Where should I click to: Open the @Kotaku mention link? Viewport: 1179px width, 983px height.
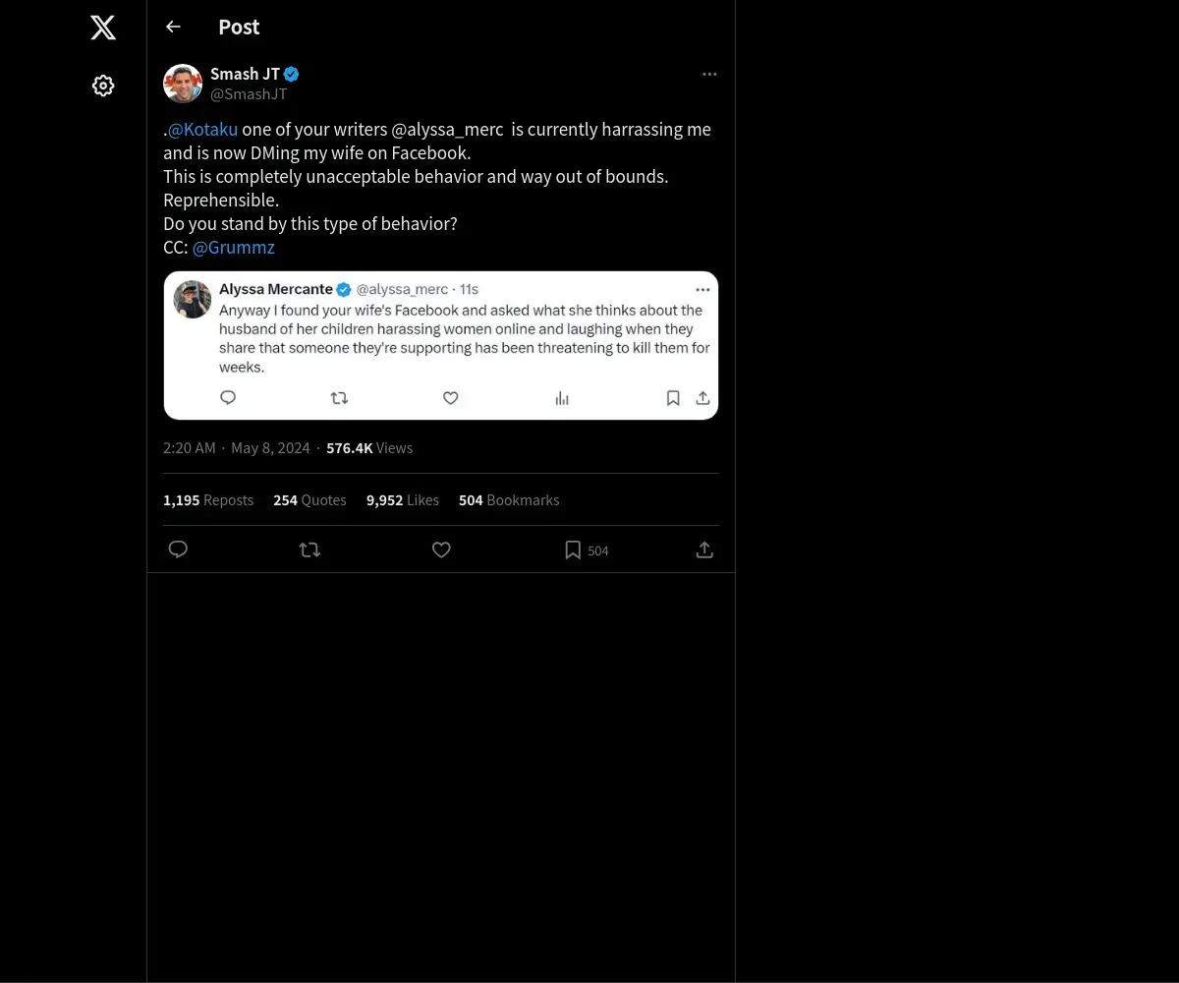(202, 130)
